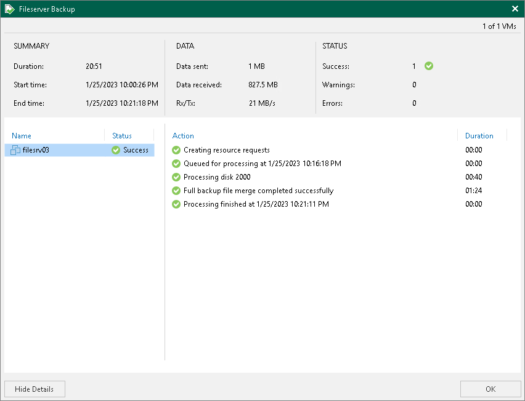Click the filesrv03 VM icon
Screen dimensions: 525x401
point(16,150)
